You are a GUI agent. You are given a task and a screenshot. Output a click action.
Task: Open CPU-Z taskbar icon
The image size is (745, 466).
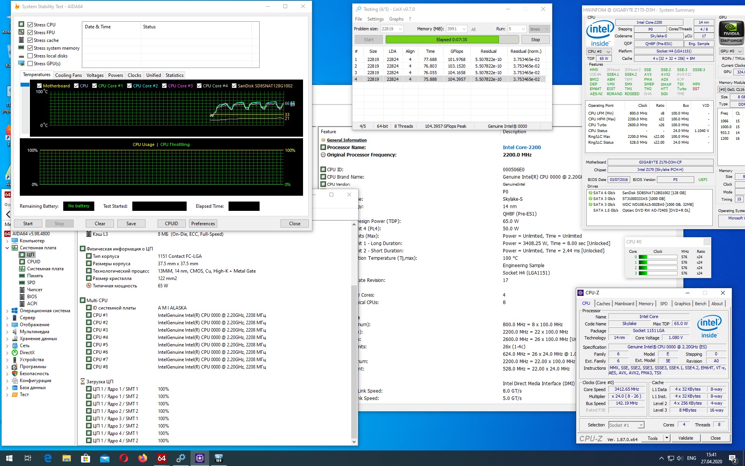[x=199, y=458]
